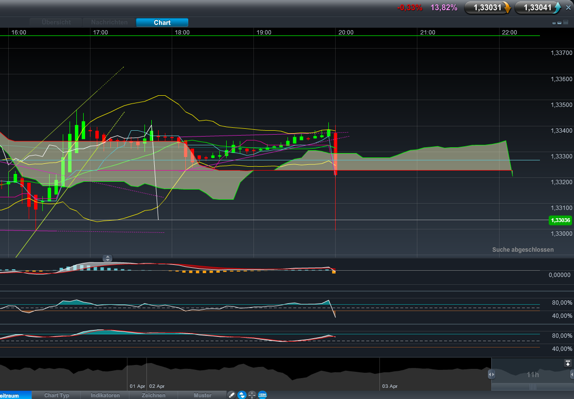Toggle the crosshair cursor icon
The width and height of the screenshot is (574, 399).
click(x=252, y=395)
